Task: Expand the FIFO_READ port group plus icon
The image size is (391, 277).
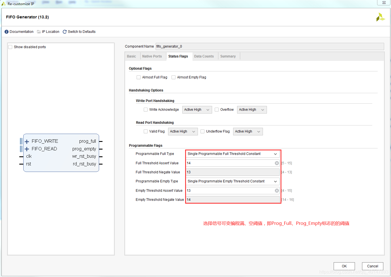Action: coord(27,149)
